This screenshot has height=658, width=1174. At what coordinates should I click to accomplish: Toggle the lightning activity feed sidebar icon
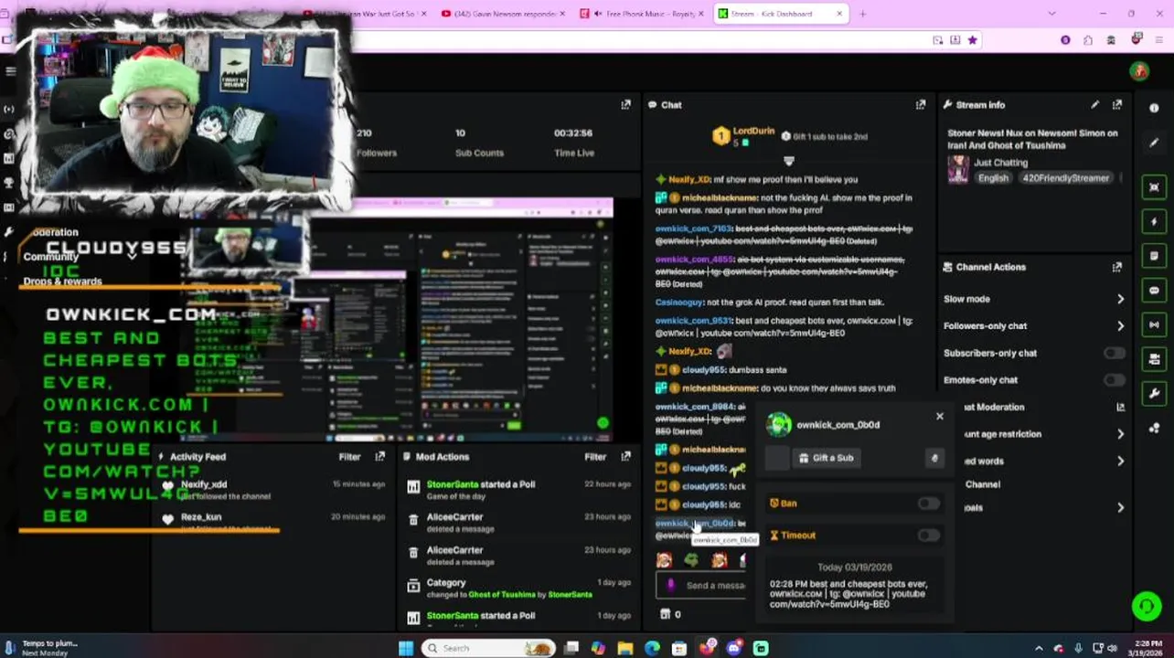click(x=1154, y=221)
